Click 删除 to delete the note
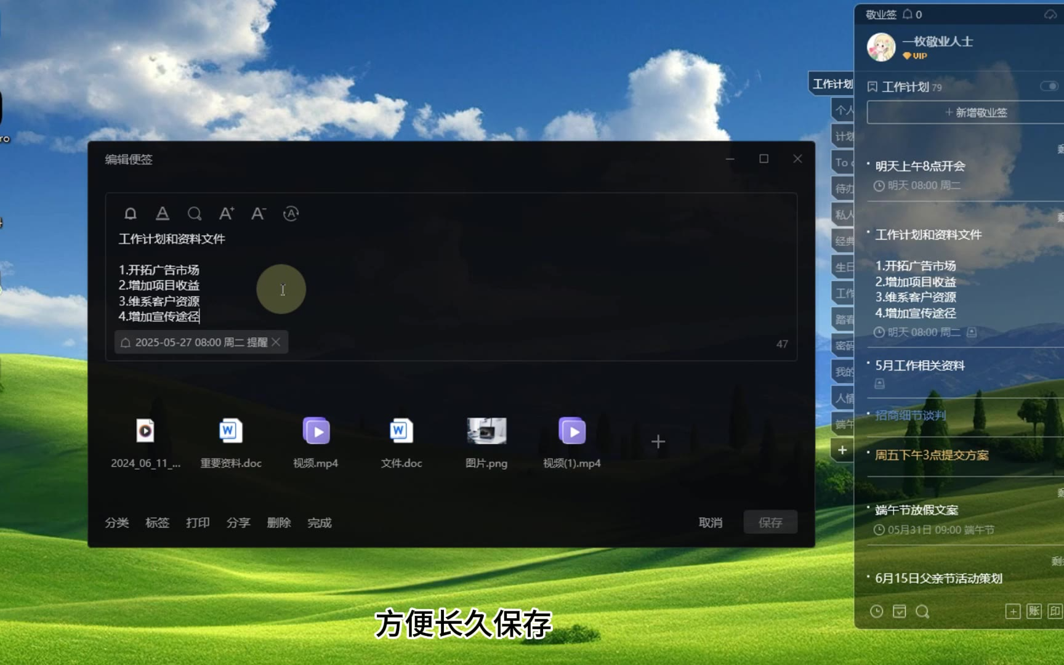The width and height of the screenshot is (1064, 665). [279, 523]
